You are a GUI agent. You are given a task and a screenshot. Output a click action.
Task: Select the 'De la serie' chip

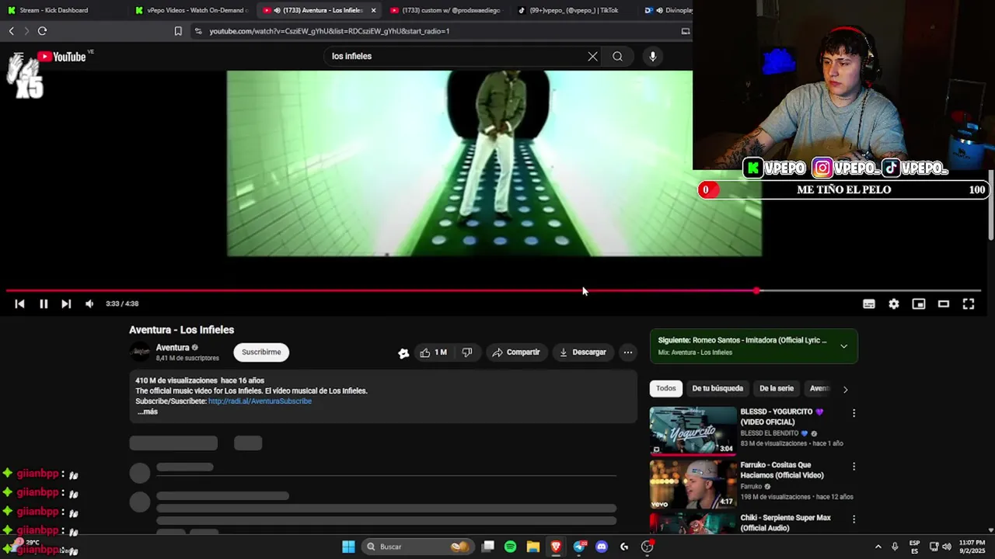(x=777, y=388)
